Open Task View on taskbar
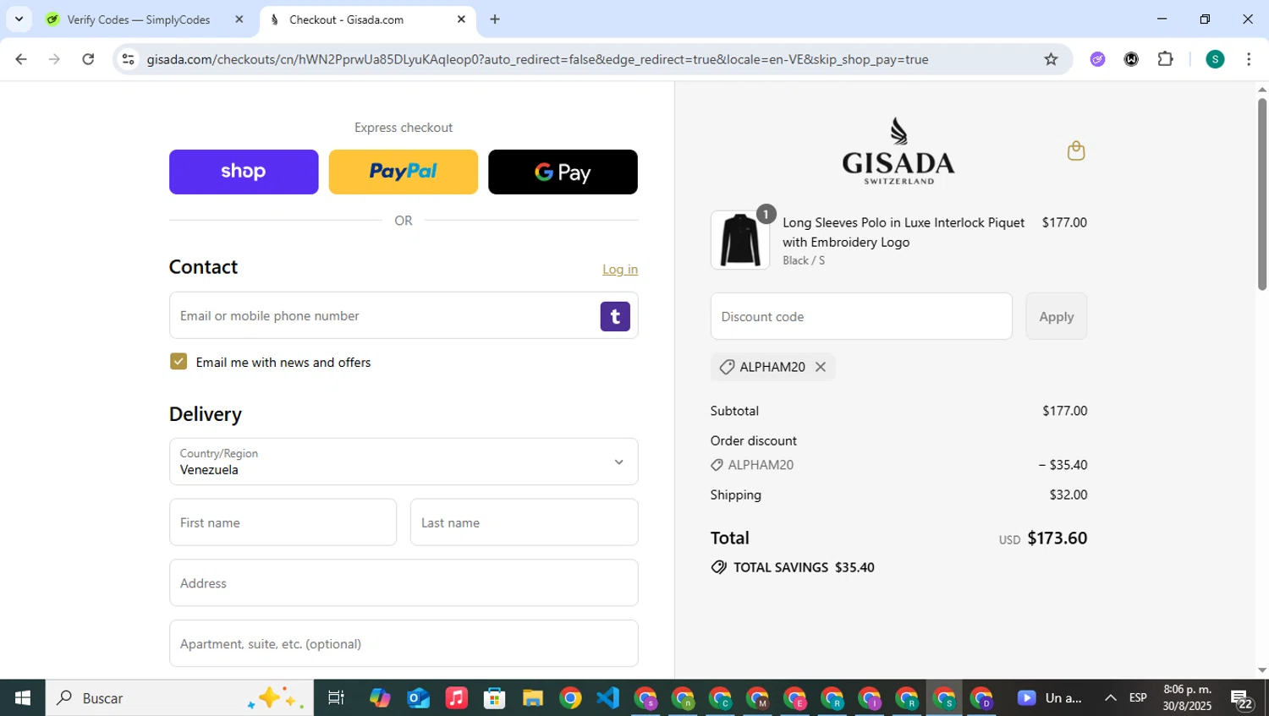 click(336, 698)
